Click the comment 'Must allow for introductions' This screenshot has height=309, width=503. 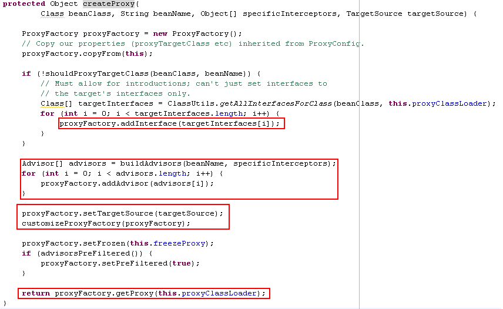click(184, 83)
